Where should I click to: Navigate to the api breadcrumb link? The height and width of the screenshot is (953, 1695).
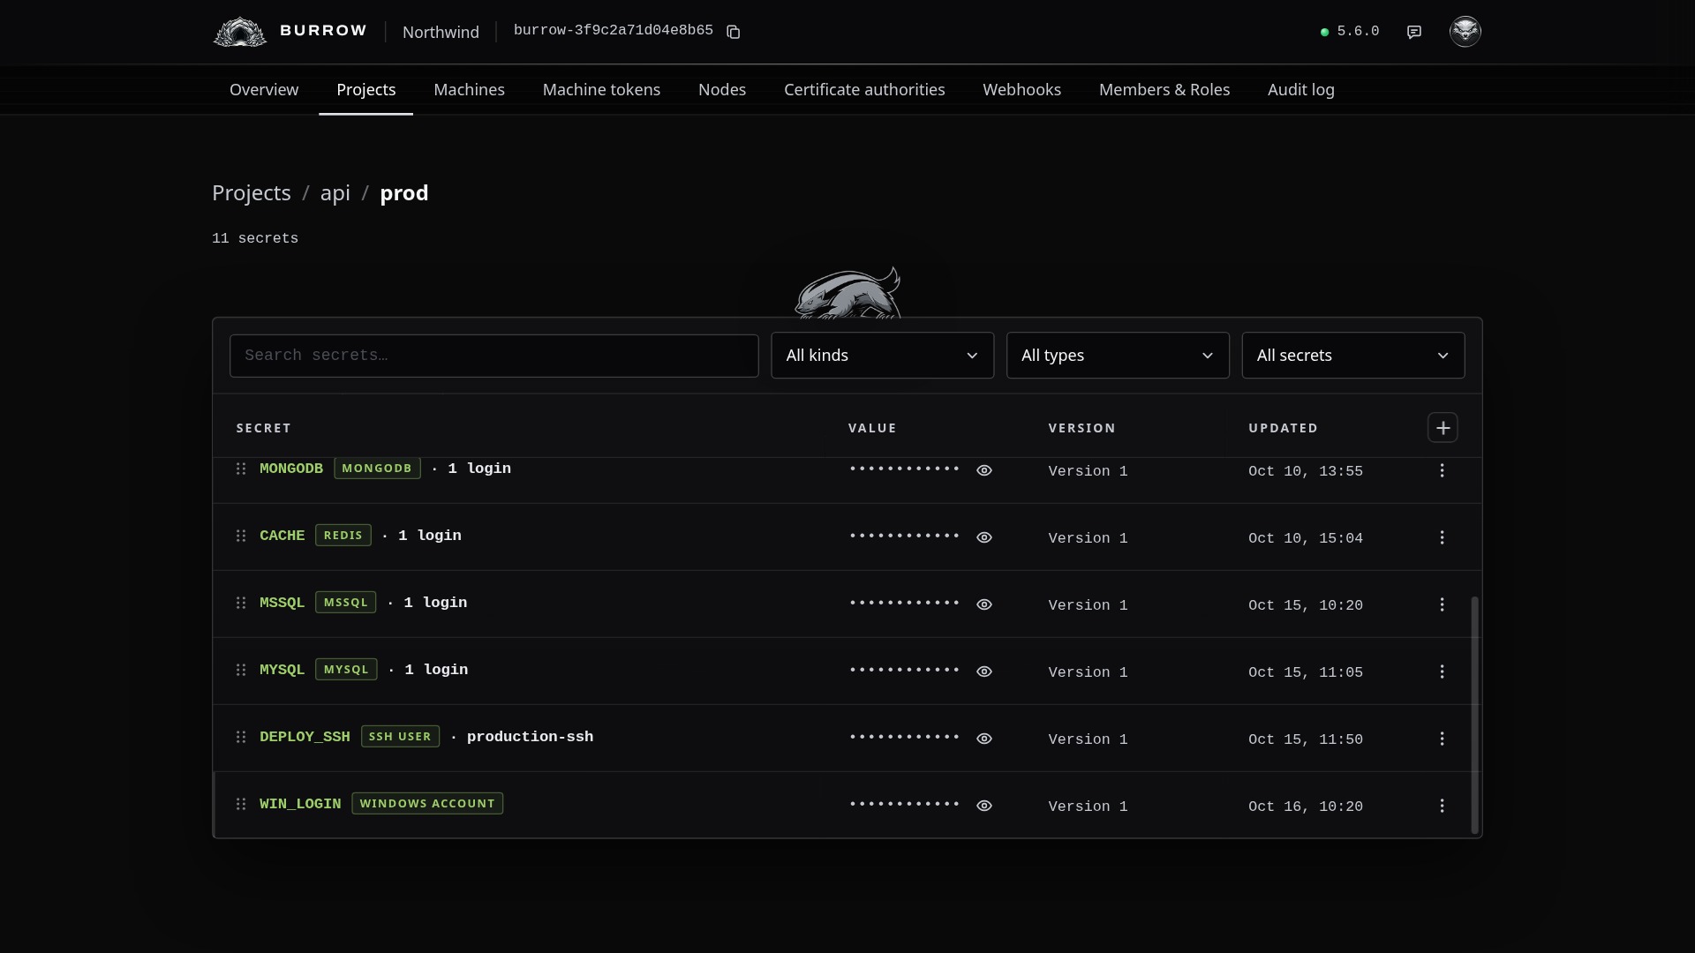click(x=335, y=193)
